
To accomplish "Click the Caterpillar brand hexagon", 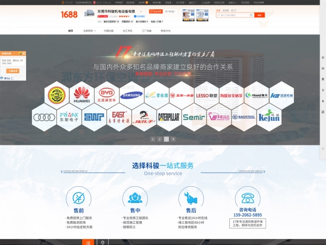I will point(168,115).
